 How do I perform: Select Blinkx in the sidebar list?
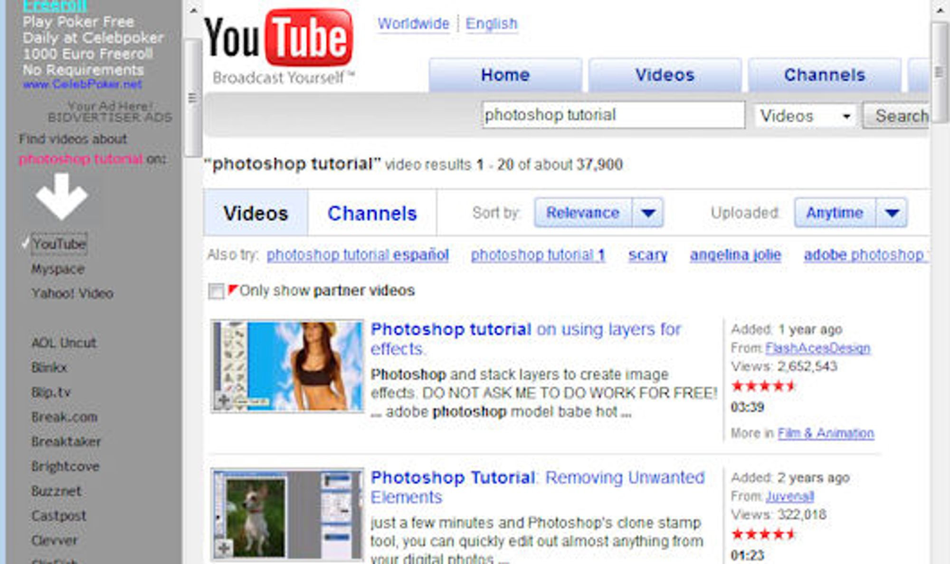pos(49,367)
